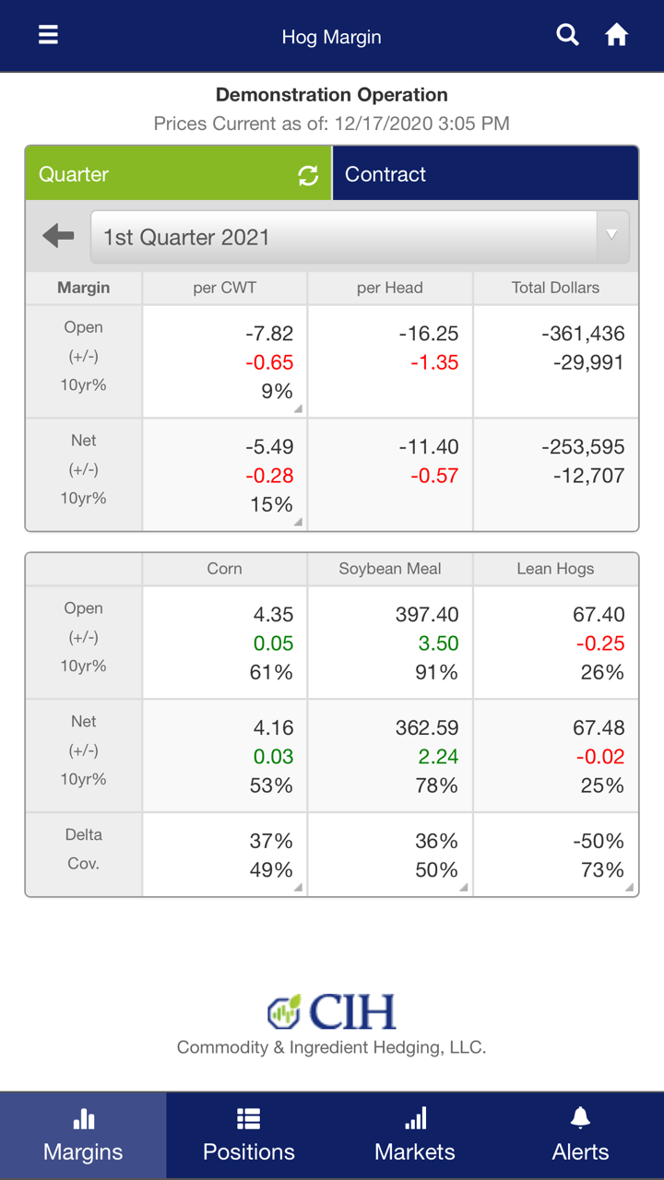Open Margins from the bottom bar
The width and height of the screenshot is (664, 1180).
point(83,1136)
